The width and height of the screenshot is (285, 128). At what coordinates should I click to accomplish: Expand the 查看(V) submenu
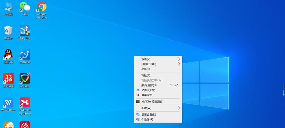(x=158, y=59)
